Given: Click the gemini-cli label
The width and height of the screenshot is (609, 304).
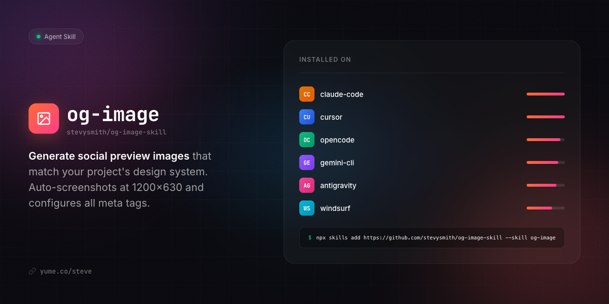Looking at the screenshot, I should click(x=337, y=163).
